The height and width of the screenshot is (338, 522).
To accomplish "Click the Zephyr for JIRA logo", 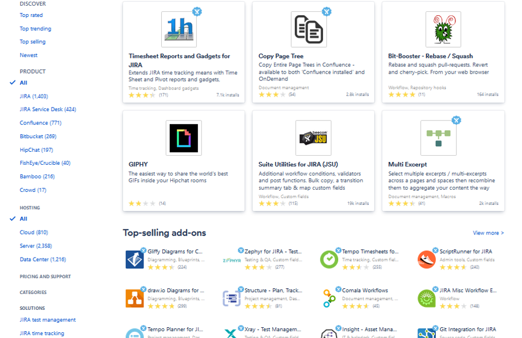I will pyautogui.click(x=231, y=260).
